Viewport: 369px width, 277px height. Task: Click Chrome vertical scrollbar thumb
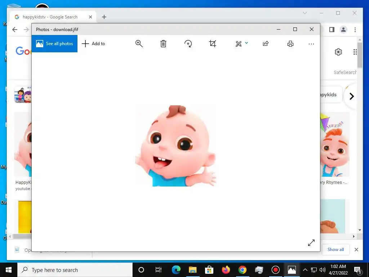tap(360, 55)
